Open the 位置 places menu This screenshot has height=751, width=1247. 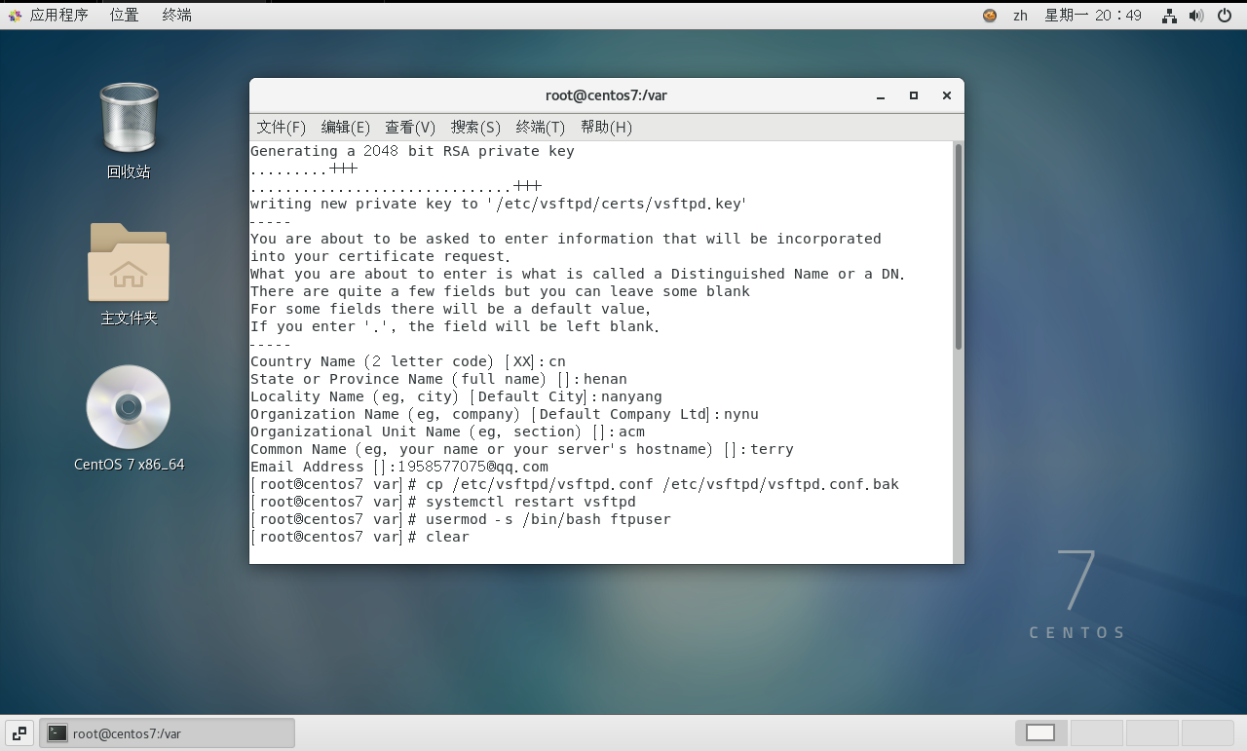[124, 16]
